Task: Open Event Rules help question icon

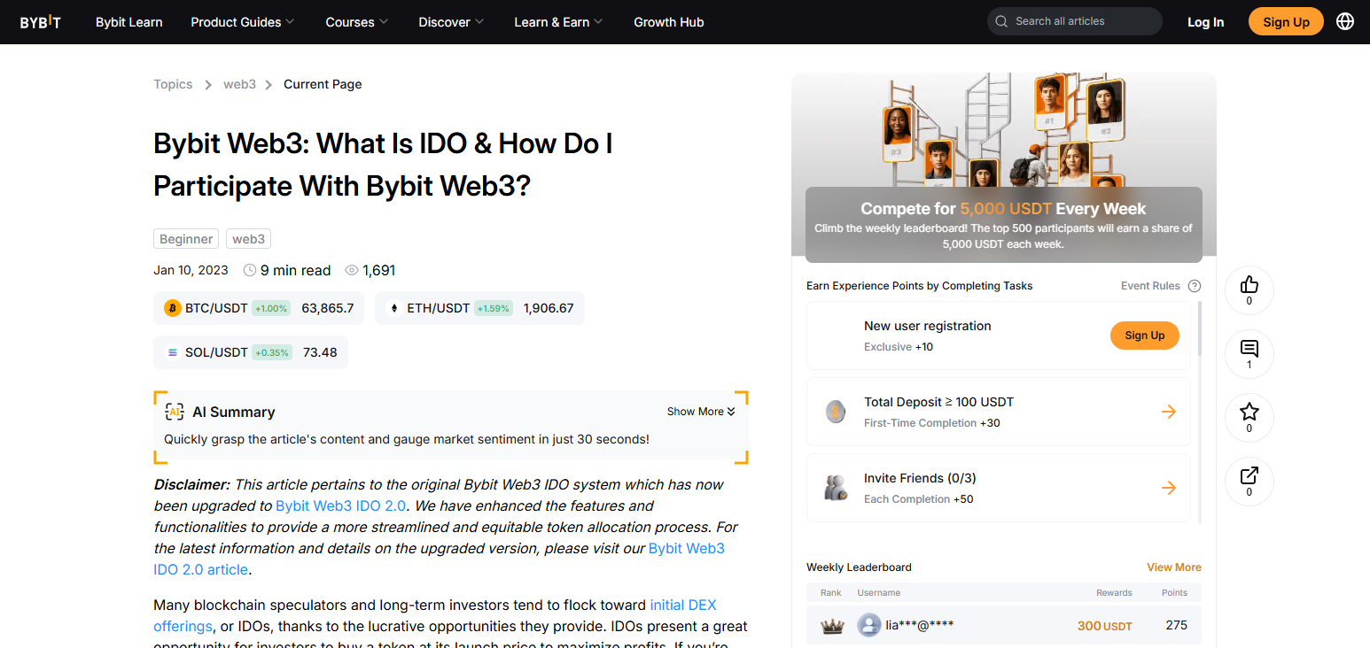Action: (x=1195, y=286)
